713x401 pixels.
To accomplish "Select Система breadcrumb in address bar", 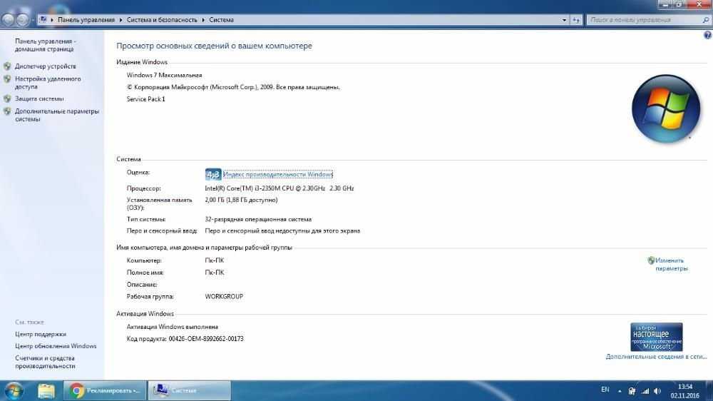I will click(x=222, y=20).
